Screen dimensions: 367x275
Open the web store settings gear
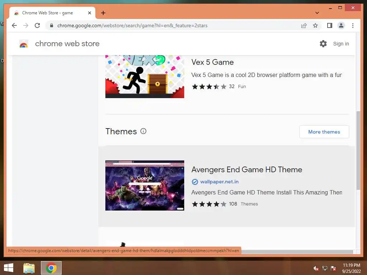pyautogui.click(x=323, y=44)
